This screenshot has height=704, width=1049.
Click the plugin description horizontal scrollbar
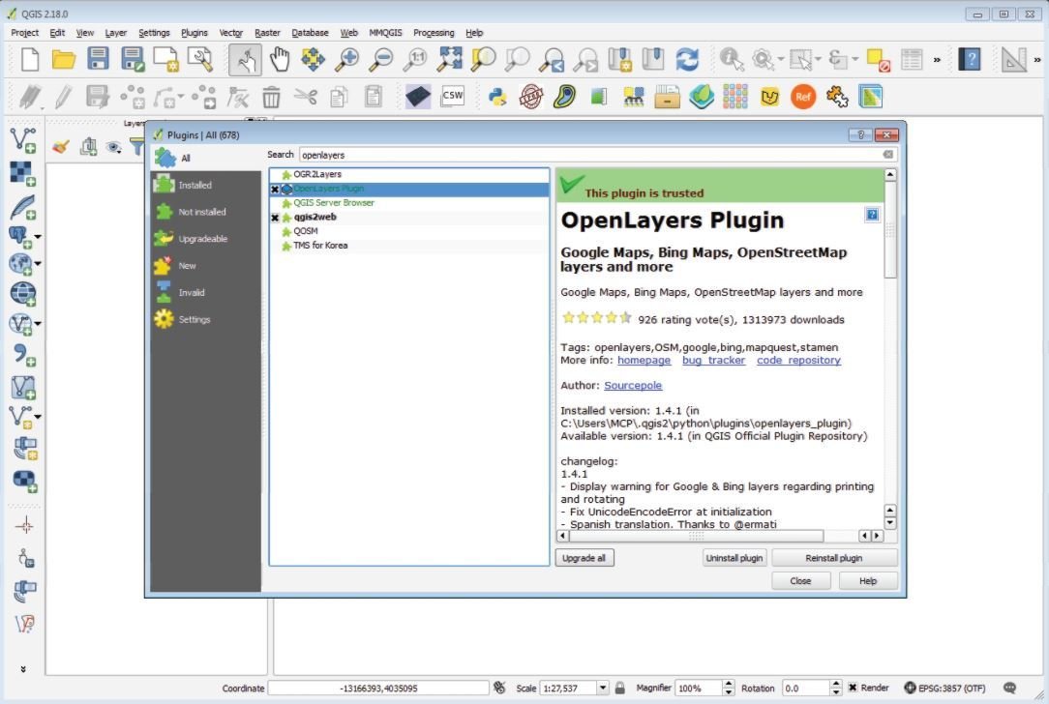tap(696, 536)
